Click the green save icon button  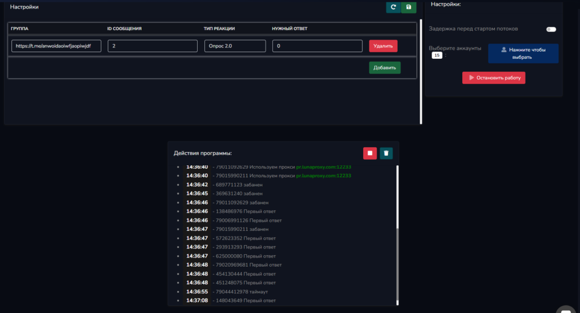408,7
